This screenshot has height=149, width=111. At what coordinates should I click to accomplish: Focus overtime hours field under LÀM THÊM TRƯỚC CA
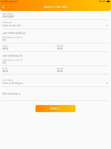tap(55, 39)
